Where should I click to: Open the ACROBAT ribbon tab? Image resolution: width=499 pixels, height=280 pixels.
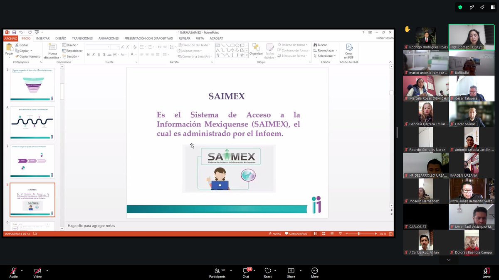[x=216, y=38]
